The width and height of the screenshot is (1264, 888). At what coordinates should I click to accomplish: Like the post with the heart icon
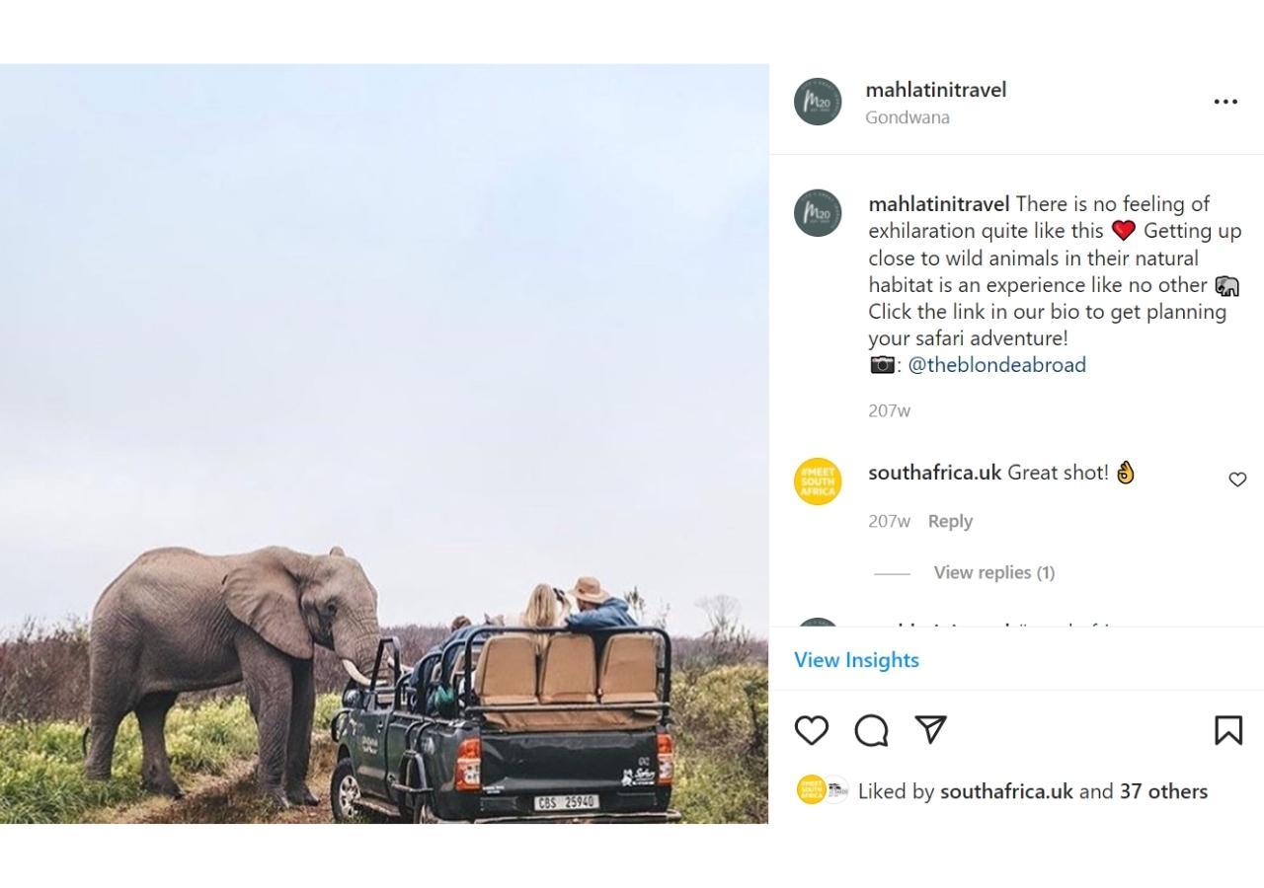pos(812,730)
